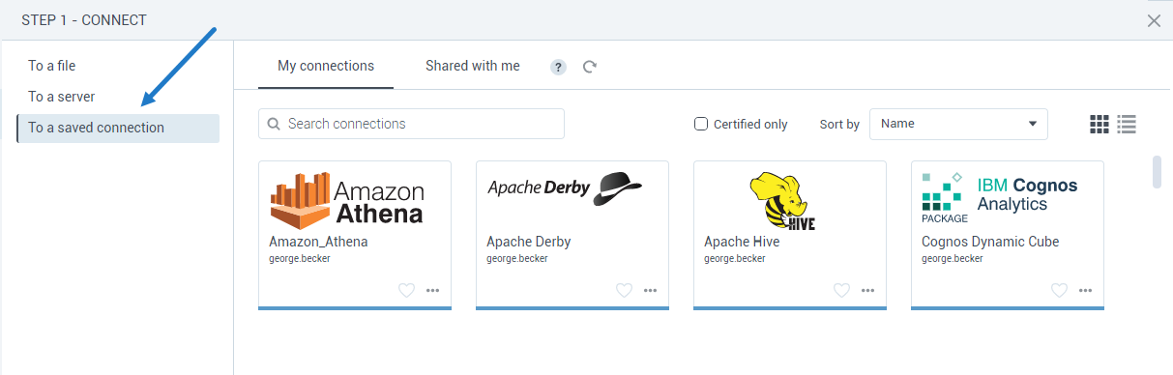The width and height of the screenshot is (1173, 375).
Task: Close the Step 1 Connect dialog
Action: tap(1154, 20)
